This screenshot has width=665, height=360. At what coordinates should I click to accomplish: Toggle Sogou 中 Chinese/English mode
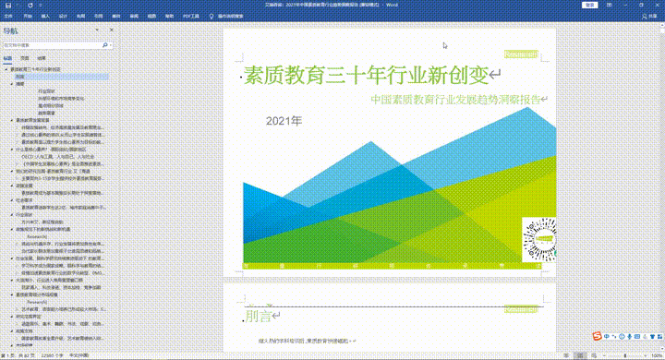pyautogui.click(x=607, y=336)
